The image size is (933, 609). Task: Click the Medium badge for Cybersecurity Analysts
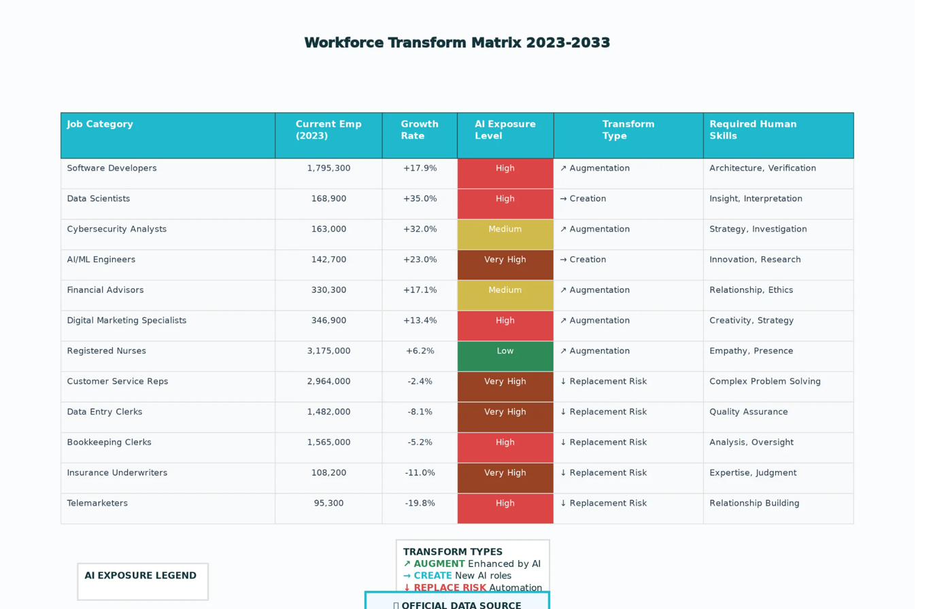point(505,229)
